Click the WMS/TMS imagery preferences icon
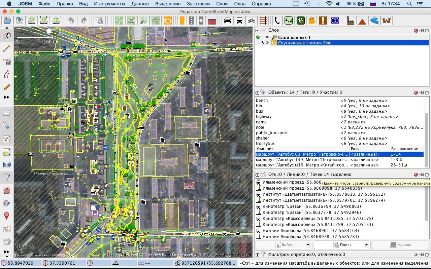 [156, 21]
